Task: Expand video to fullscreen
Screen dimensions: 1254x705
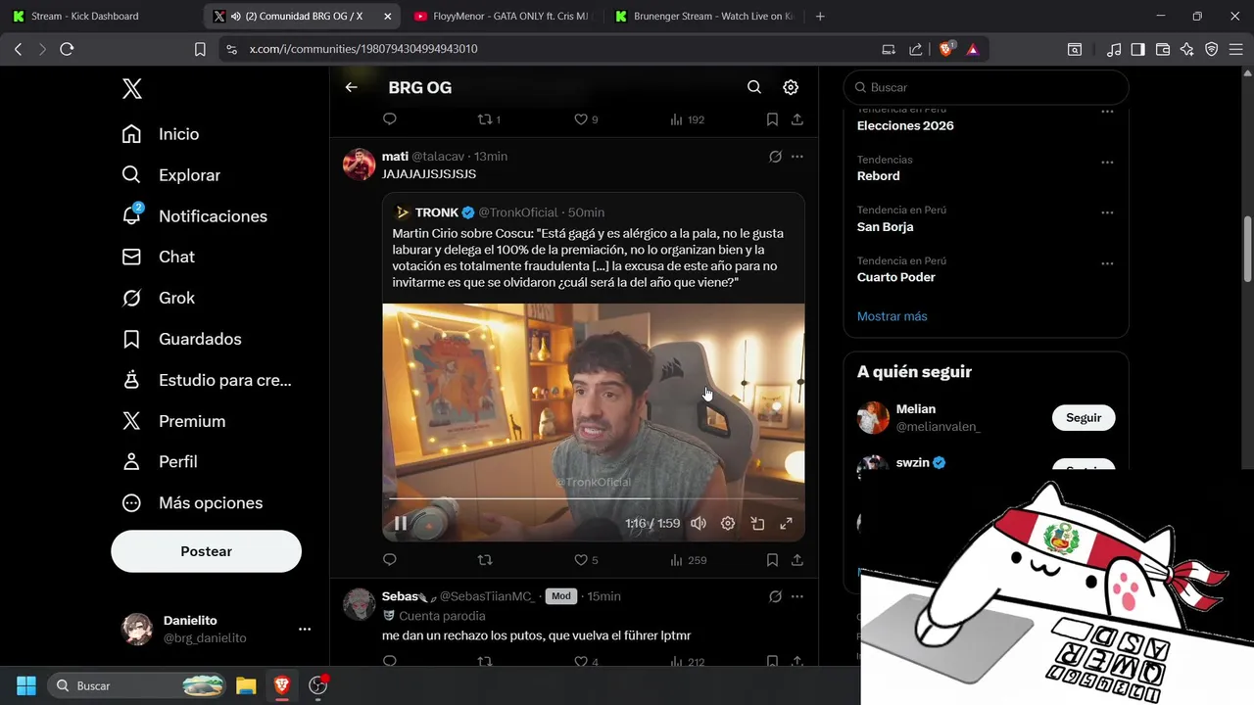Action: 786,523
